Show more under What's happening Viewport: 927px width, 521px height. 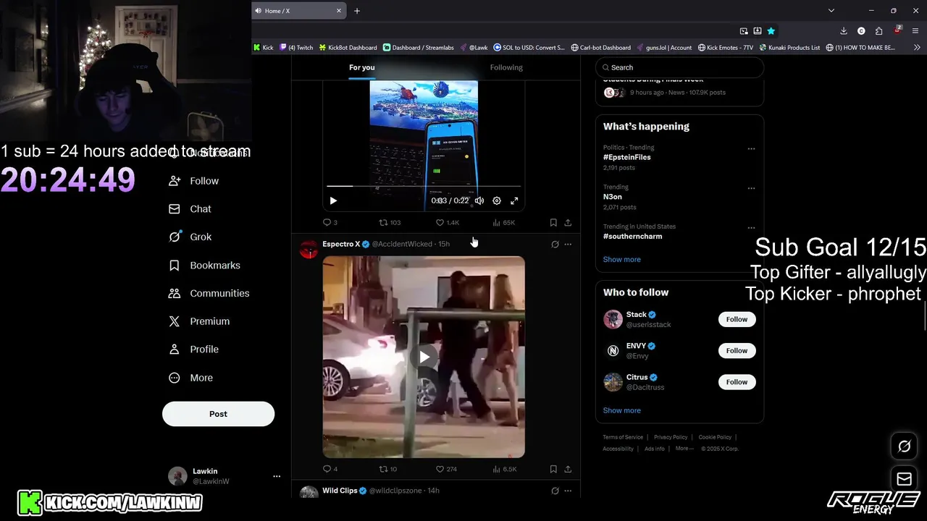coord(622,259)
